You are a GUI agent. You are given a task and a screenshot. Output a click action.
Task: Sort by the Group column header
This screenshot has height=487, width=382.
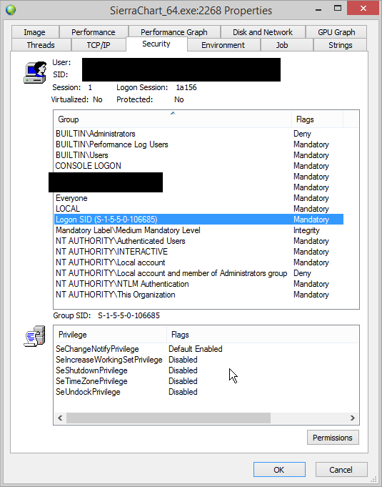(x=173, y=119)
